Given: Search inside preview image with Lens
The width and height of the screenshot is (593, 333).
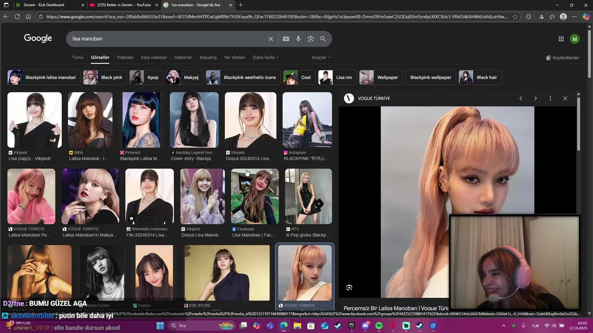Looking at the screenshot, I should 349,287.
